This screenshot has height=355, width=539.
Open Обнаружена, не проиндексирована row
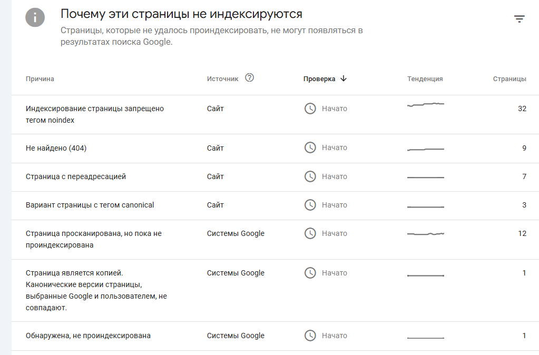276,336
